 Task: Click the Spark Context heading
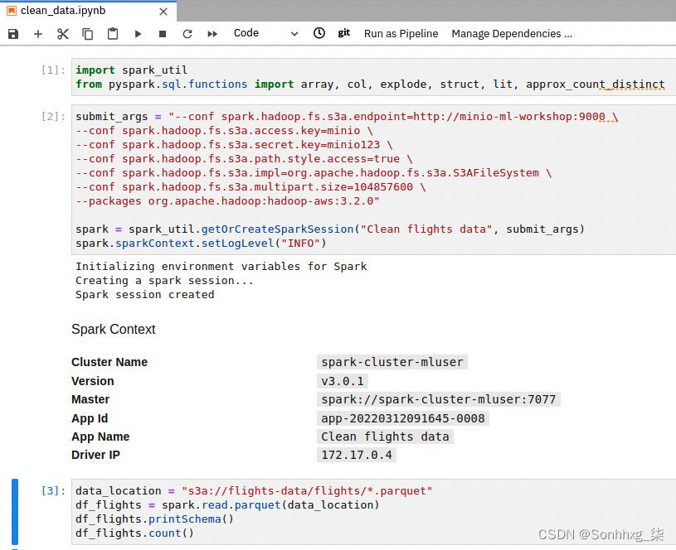pos(114,329)
